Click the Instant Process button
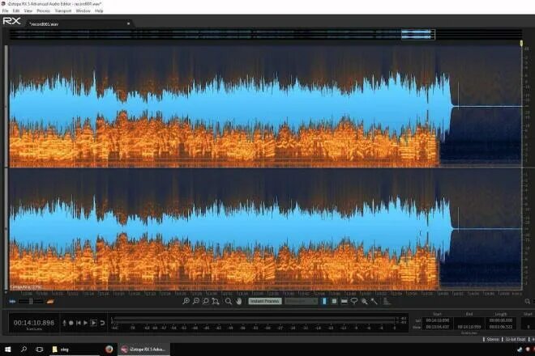Viewport: 535px width, 356px height. (x=265, y=301)
